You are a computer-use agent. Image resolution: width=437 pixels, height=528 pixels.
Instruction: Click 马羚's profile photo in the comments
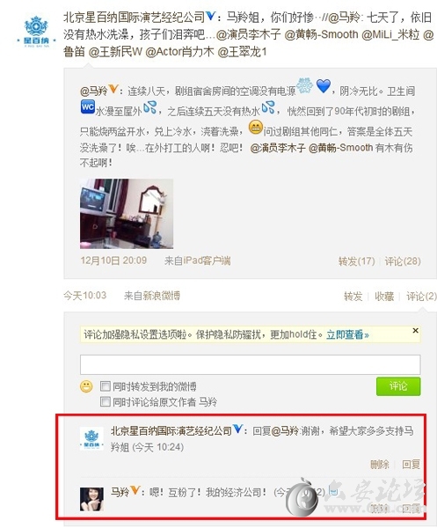(x=91, y=499)
